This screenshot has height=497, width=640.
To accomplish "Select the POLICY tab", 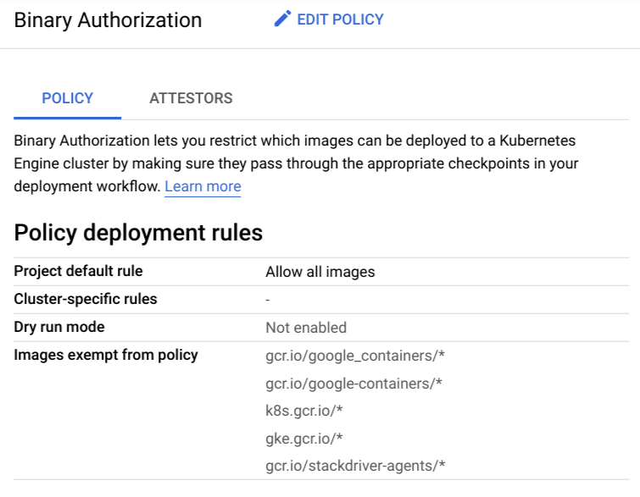I will tap(68, 98).
